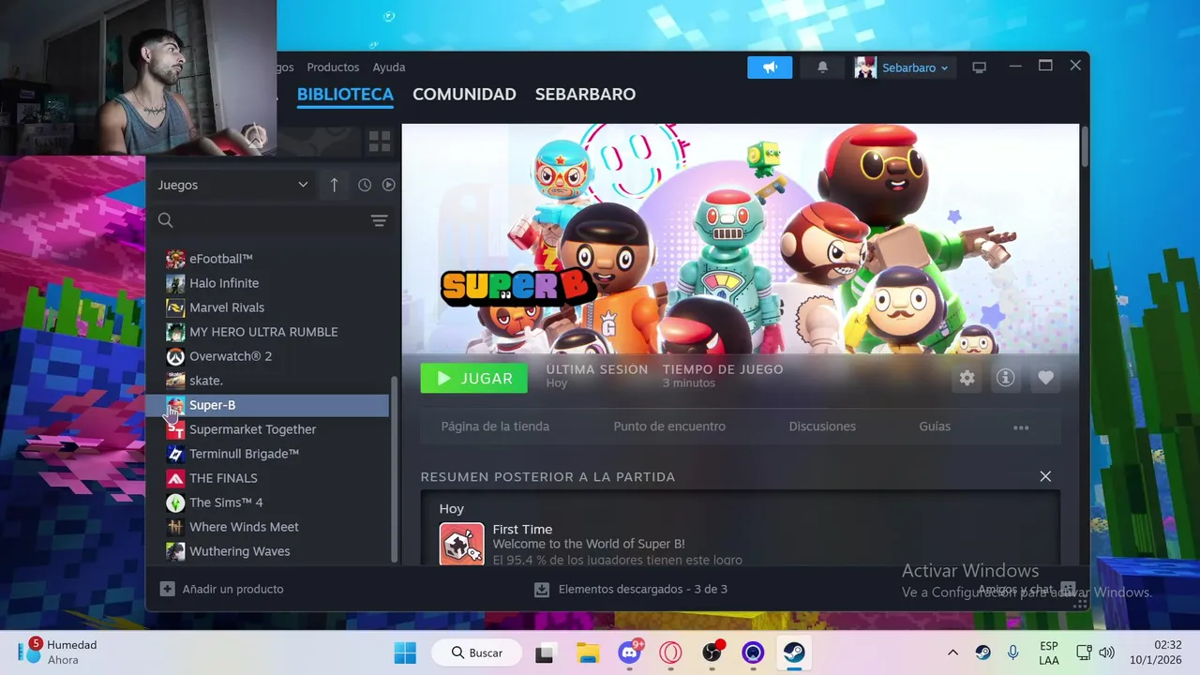Click the Add product plus icon

(x=167, y=589)
